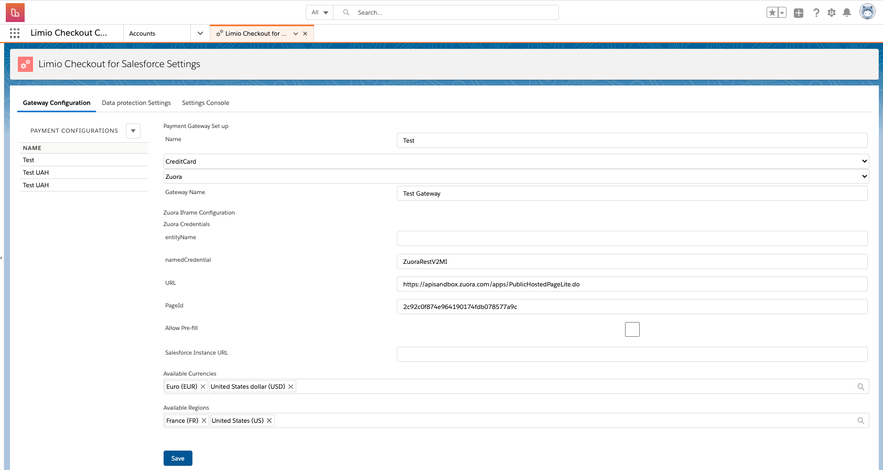Open the Payment Configurations dropdown button
883x470 pixels.
pyautogui.click(x=133, y=131)
